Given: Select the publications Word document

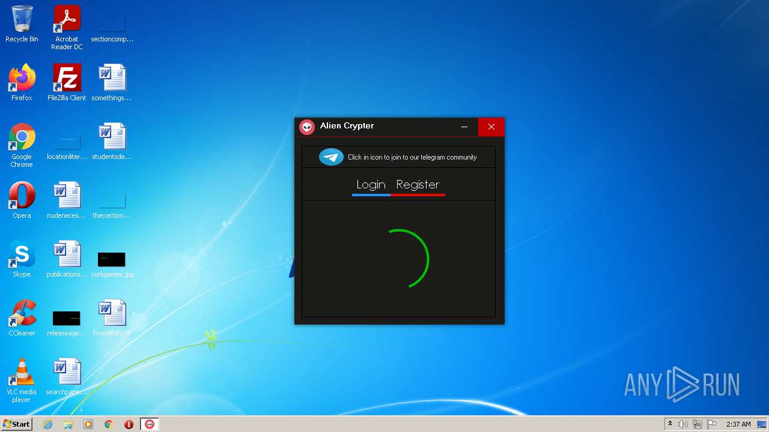Looking at the screenshot, I should point(67,259).
